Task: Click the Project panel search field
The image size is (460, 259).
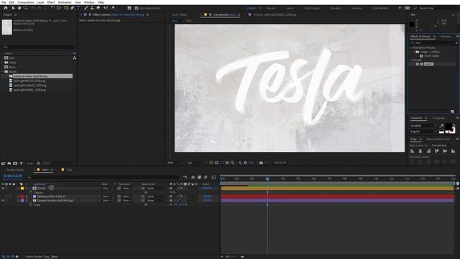Action: pyautogui.click(x=38, y=47)
